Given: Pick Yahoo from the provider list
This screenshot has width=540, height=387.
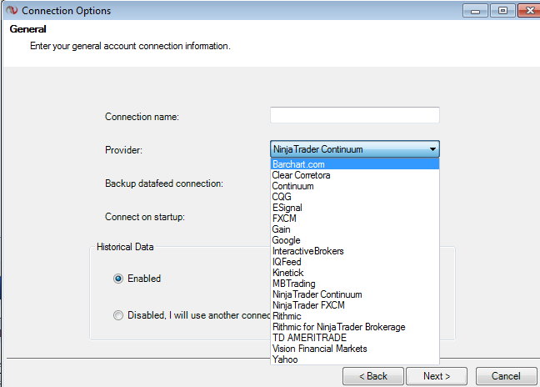Looking at the screenshot, I should (x=355, y=359).
